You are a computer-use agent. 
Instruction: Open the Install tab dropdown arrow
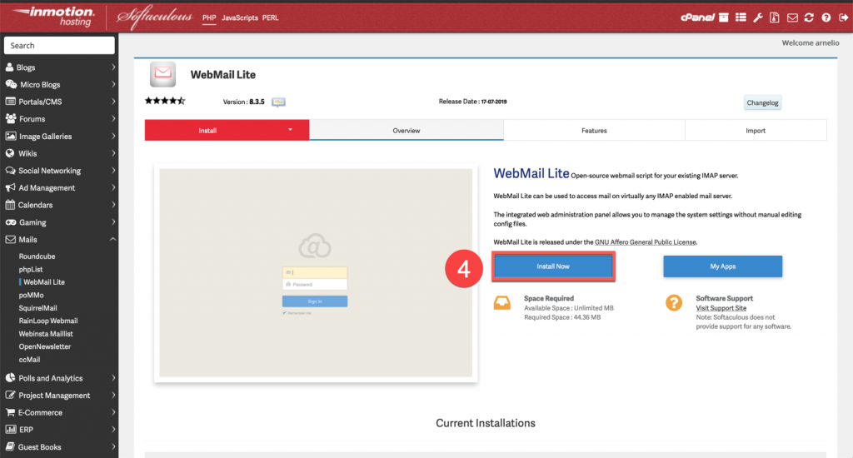(290, 129)
